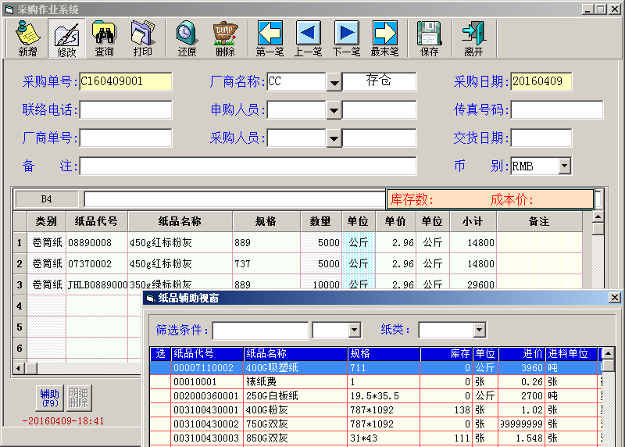This screenshot has width=625, height=447.
Task: Click purchase grid horizontal scroll left arrow
Action: pos(18,368)
